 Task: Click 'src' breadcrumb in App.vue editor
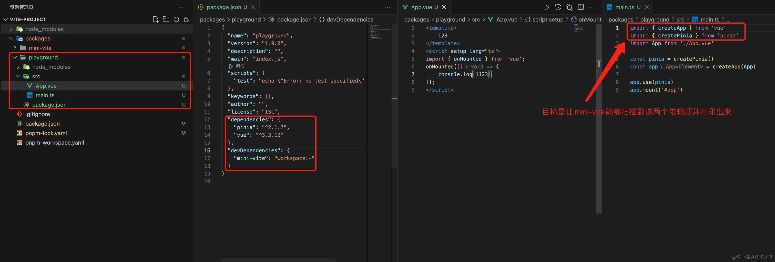[x=476, y=19]
